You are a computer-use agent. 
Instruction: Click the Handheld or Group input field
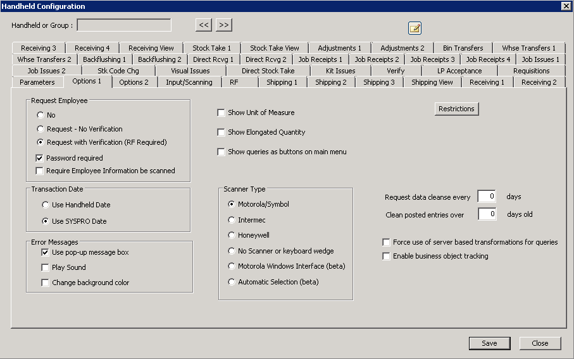124,25
